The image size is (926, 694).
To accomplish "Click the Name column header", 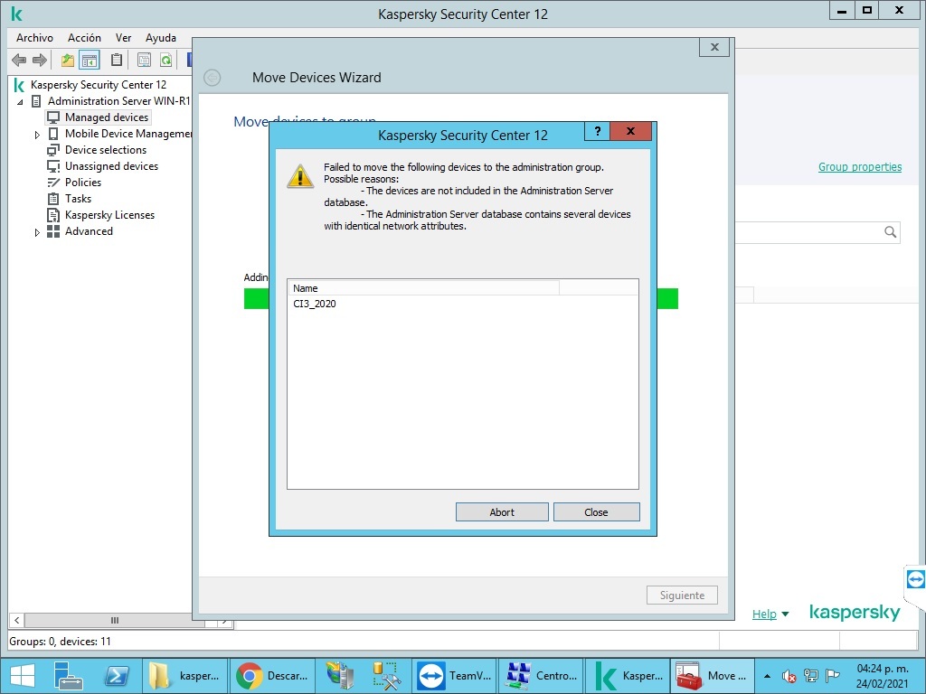I will [423, 288].
